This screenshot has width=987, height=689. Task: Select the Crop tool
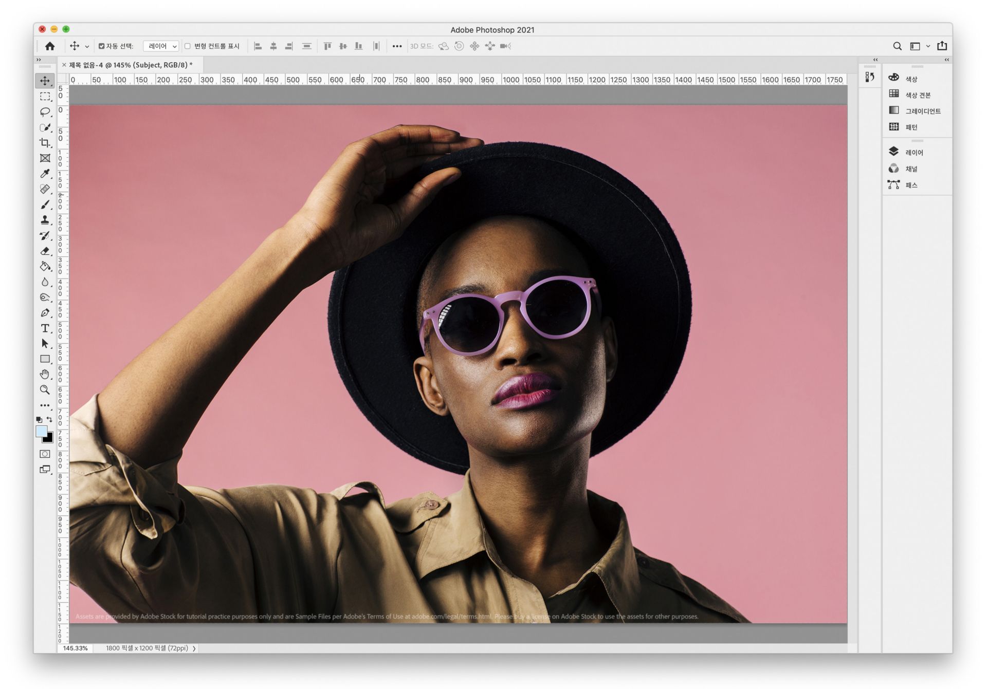click(45, 142)
